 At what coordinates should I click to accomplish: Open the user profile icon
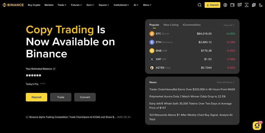coord(225,5)
